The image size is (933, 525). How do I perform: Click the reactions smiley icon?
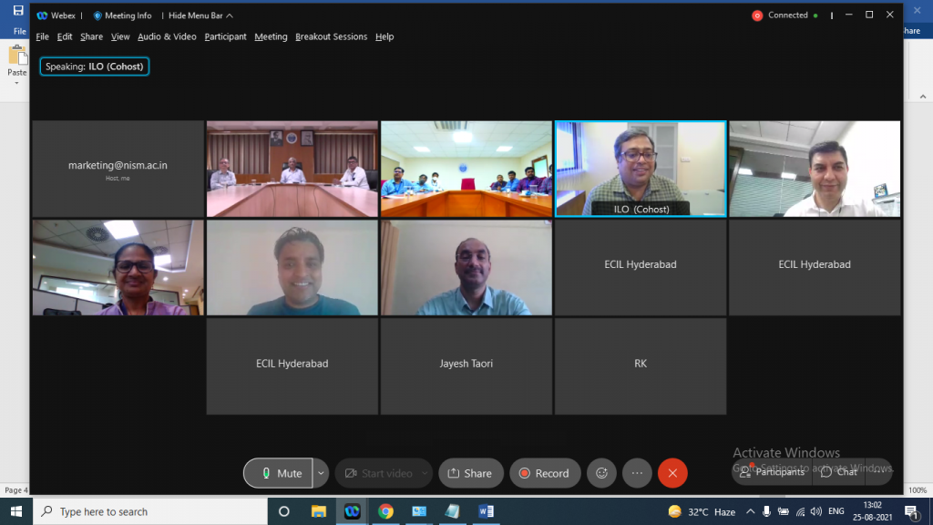(601, 473)
